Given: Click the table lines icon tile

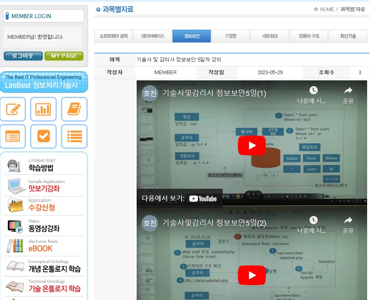Looking at the screenshot, I should [13, 136].
